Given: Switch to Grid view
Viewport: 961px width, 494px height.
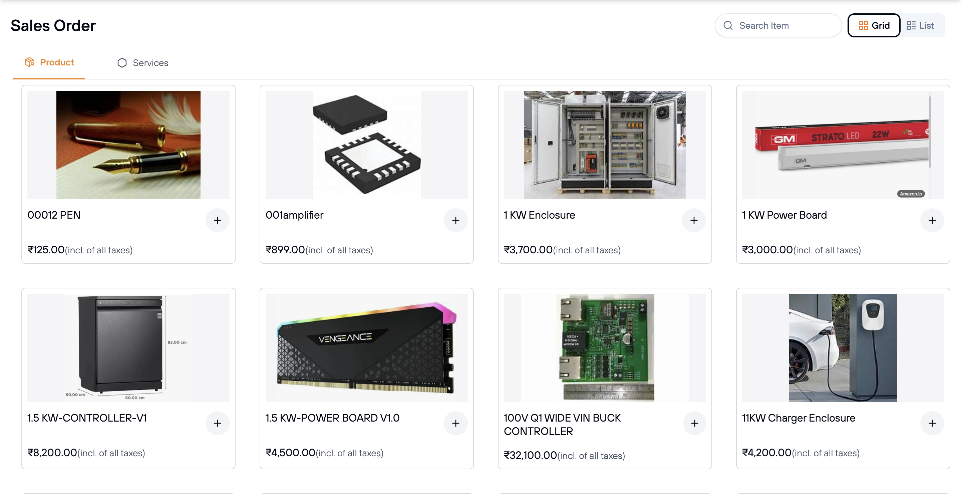Looking at the screenshot, I should coord(874,25).
